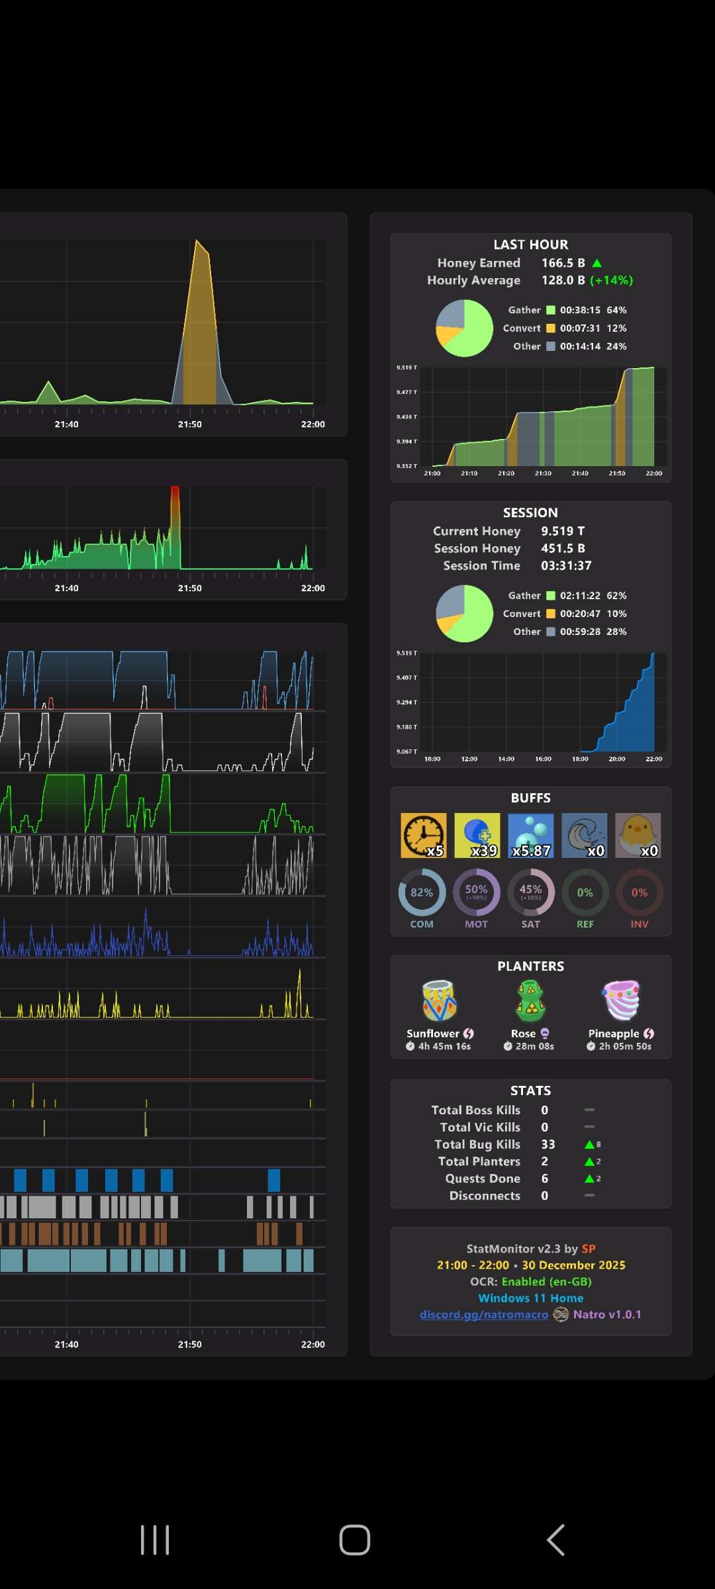Click the bubble buff icon x5.87
This screenshot has height=1589, width=715.
coord(531,836)
